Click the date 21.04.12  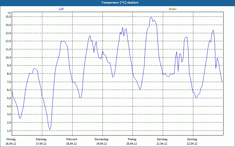[162, 144]
